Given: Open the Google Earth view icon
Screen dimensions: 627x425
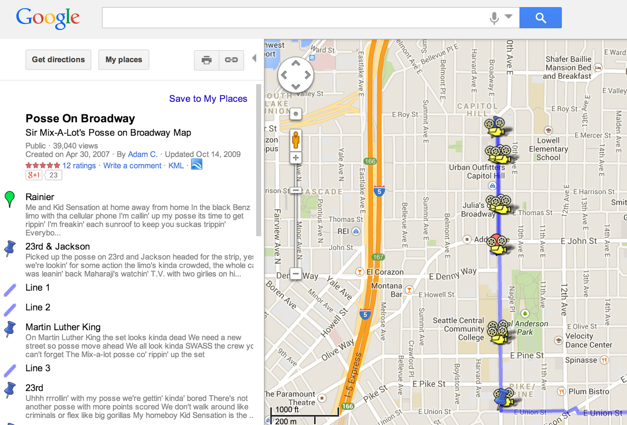Looking at the screenshot, I should (x=197, y=165).
